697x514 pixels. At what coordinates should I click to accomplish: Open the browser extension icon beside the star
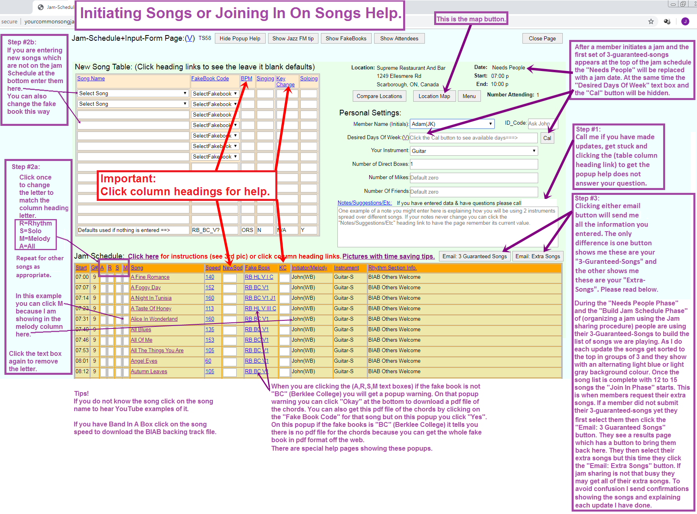[x=667, y=21]
